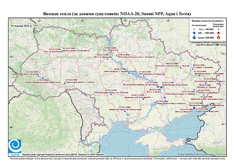Open the OpenStreetMap contributors attribution

pyautogui.click(x=202, y=154)
